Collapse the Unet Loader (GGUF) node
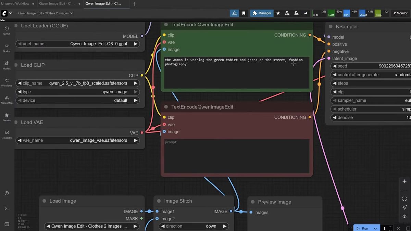Screen dimensions: 411x231 pyautogui.click(x=16, y=26)
